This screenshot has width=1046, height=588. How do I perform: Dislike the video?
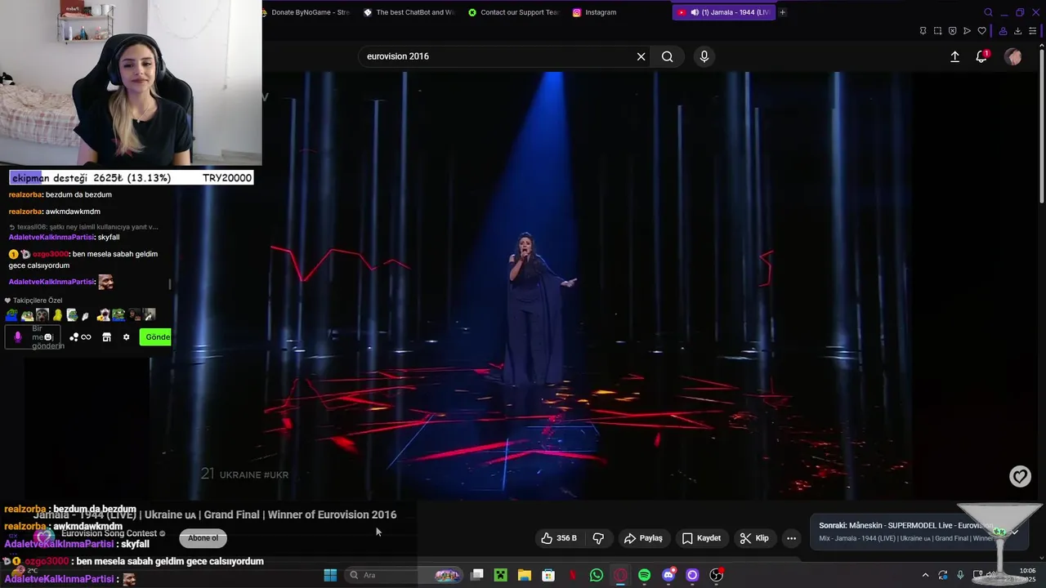click(598, 538)
